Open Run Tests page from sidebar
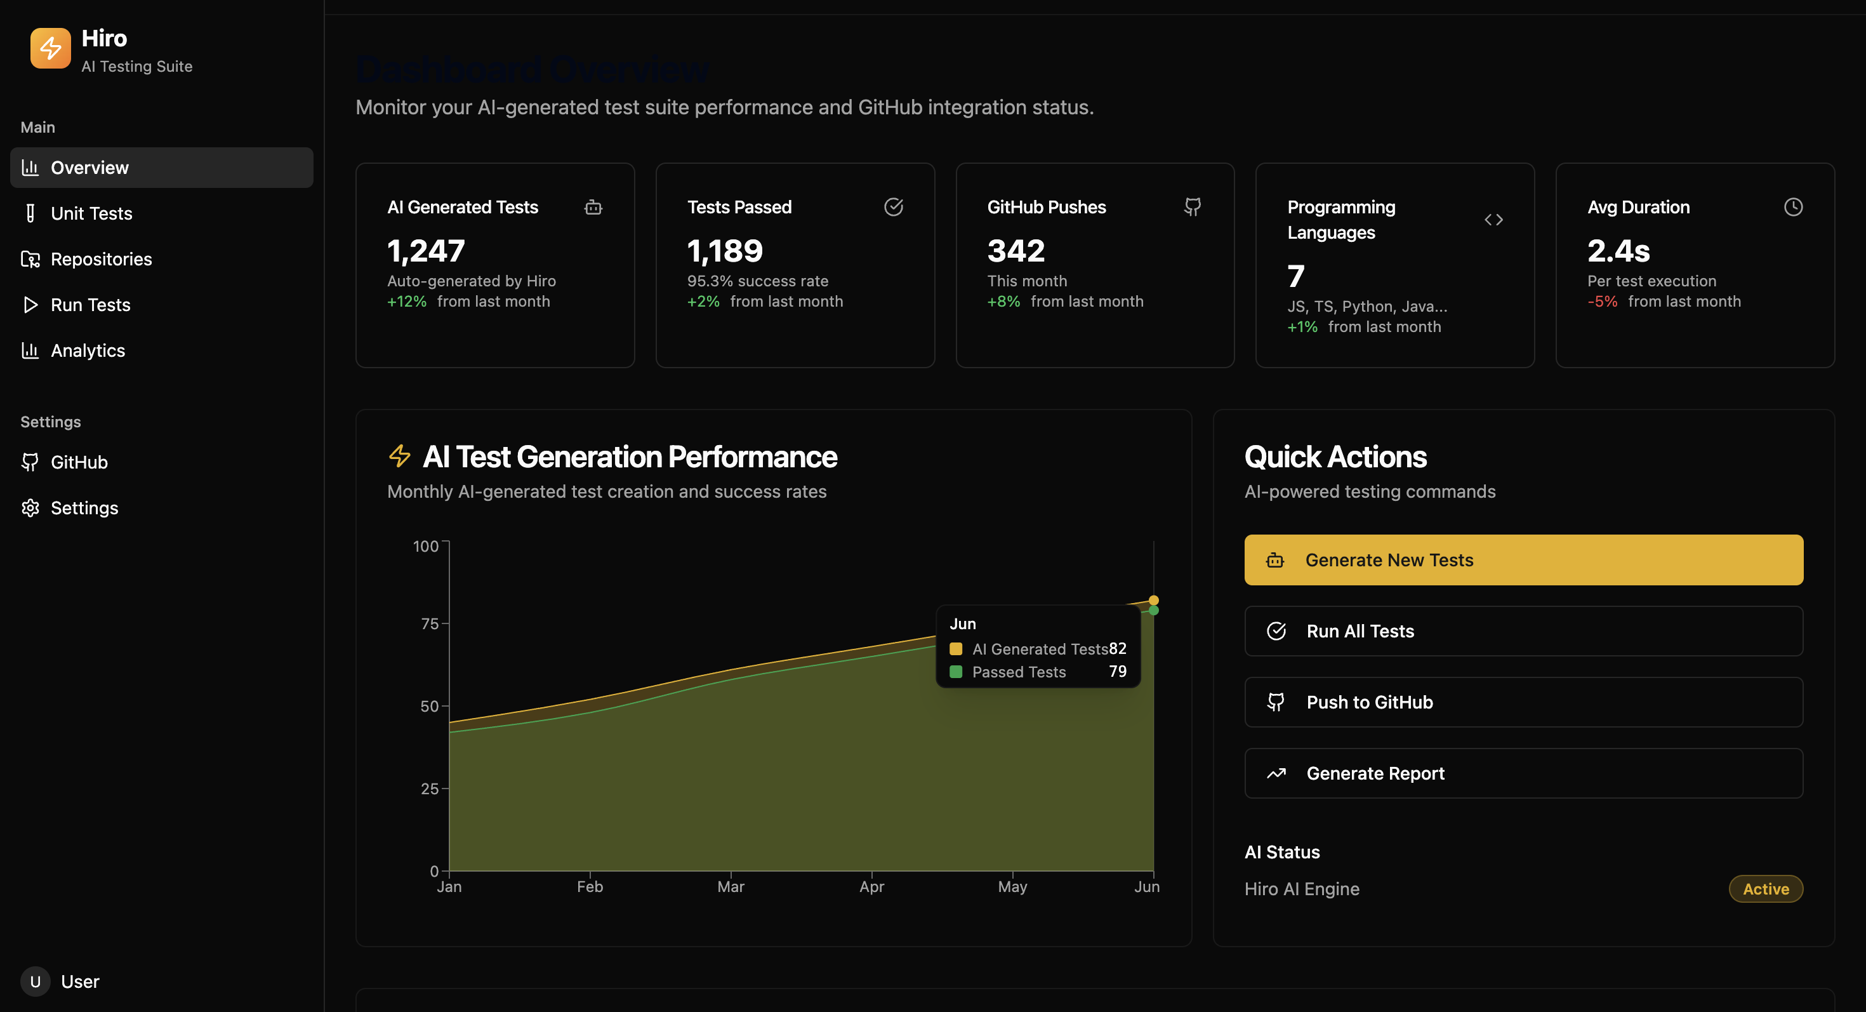Viewport: 1866px width, 1012px height. [91, 305]
